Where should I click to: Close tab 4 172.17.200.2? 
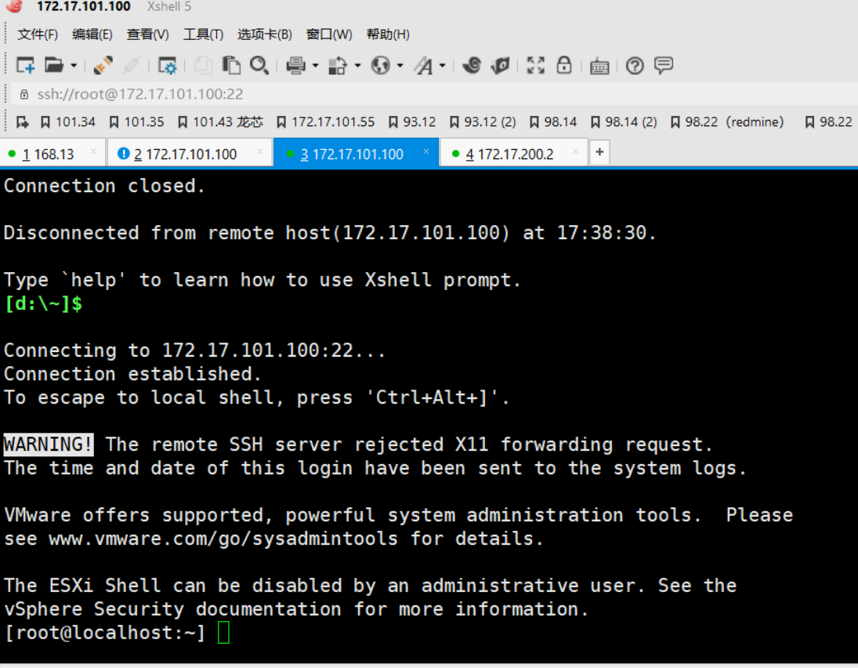coord(576,151)
